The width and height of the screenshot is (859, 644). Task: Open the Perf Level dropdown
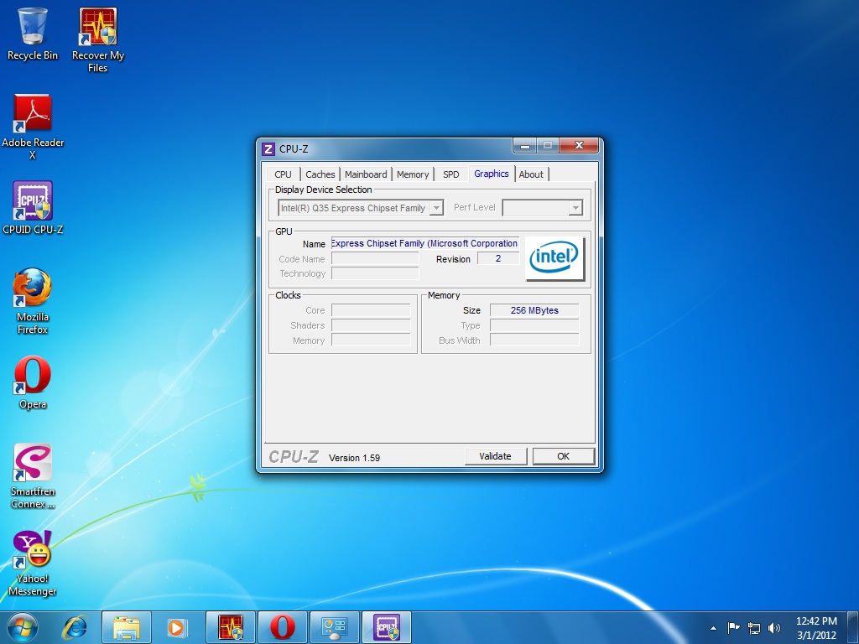pos(575,208)
